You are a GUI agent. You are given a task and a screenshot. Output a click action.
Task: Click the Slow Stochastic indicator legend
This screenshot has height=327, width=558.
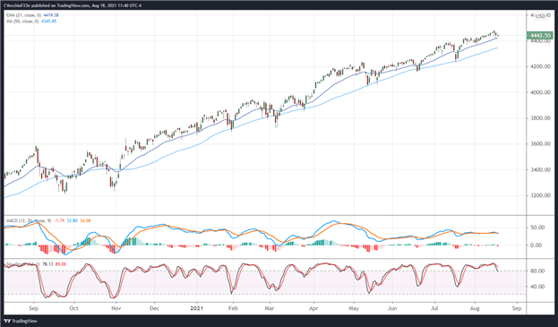coord(37,264)
